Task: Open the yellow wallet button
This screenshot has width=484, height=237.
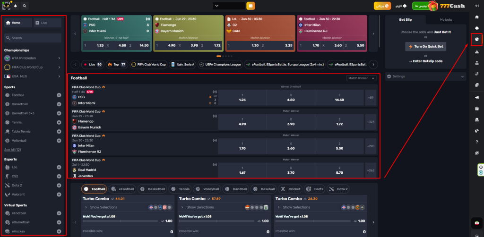Action: (x=251, y=6)
